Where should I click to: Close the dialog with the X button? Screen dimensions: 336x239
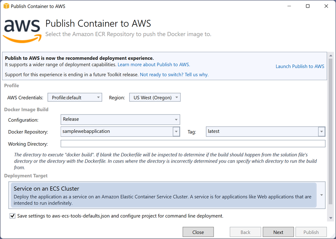click(326, 6)
